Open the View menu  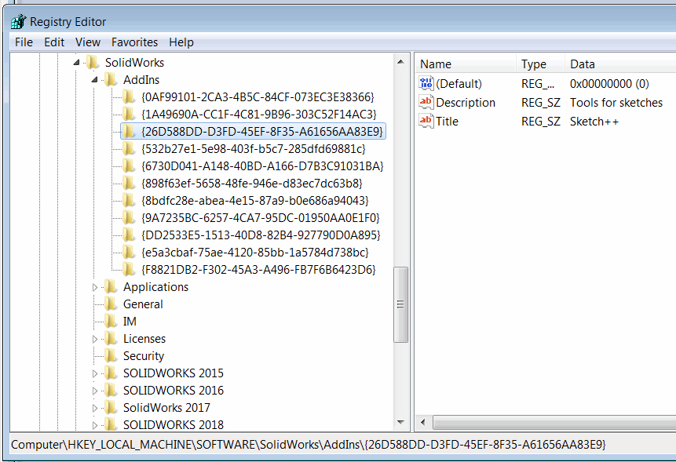coord(87,42)
